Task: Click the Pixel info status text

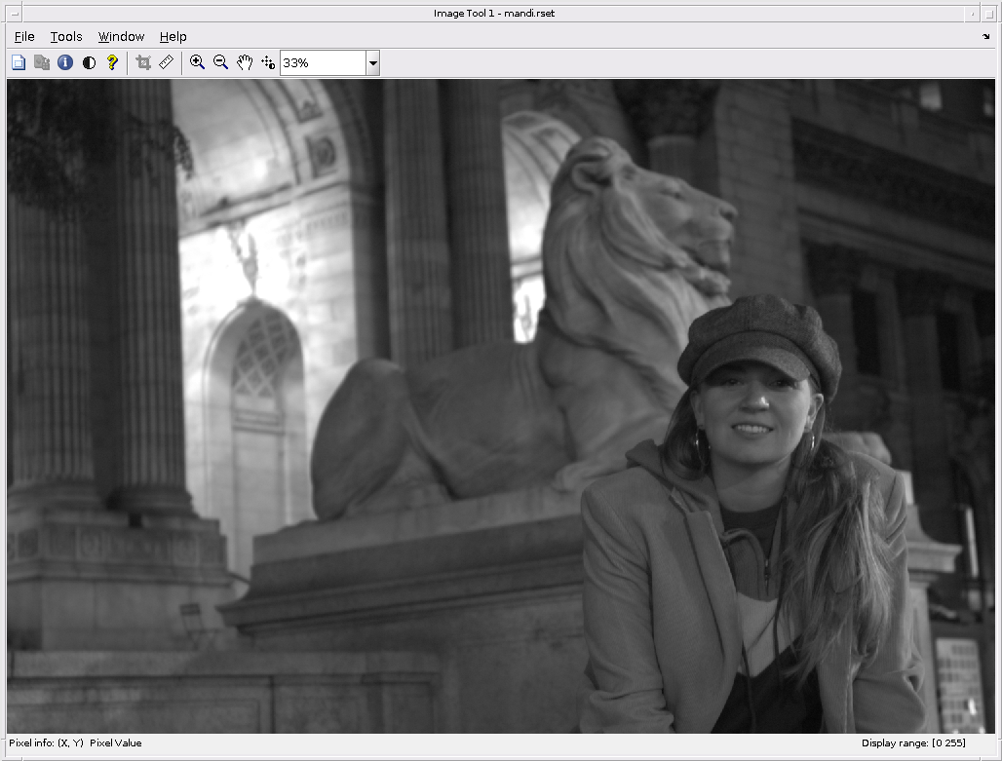Action: click(75, 743)
